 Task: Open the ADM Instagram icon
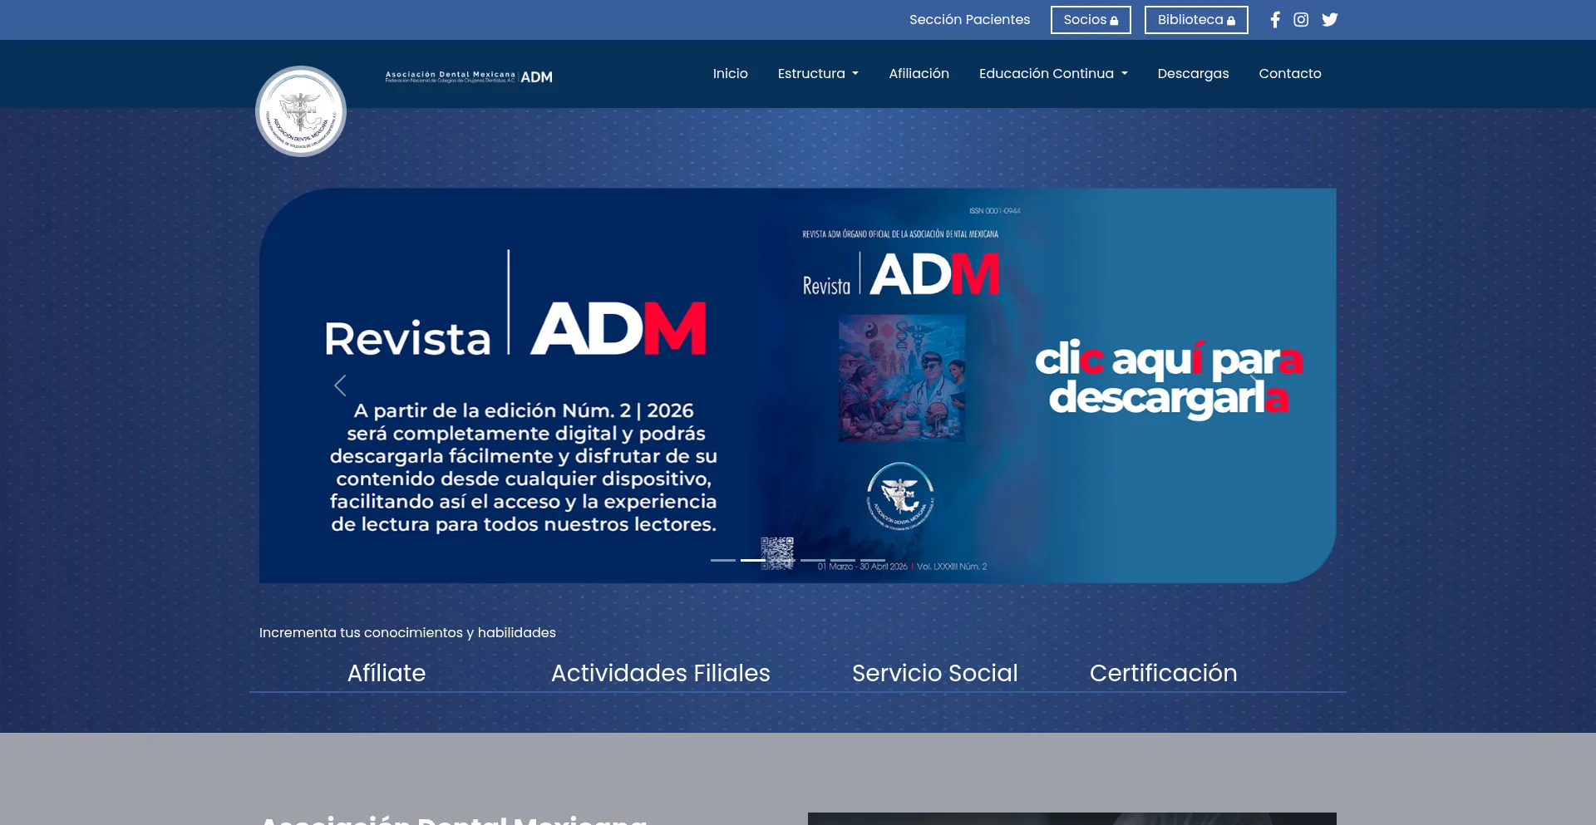(1301, 20)
